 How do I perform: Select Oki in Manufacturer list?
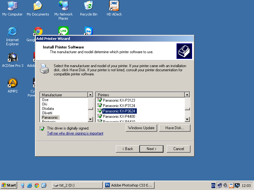click(x=44, y=104)
